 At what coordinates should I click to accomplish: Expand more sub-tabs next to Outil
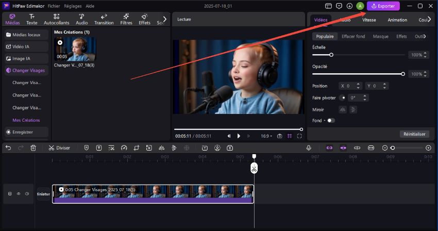[425, 37]
